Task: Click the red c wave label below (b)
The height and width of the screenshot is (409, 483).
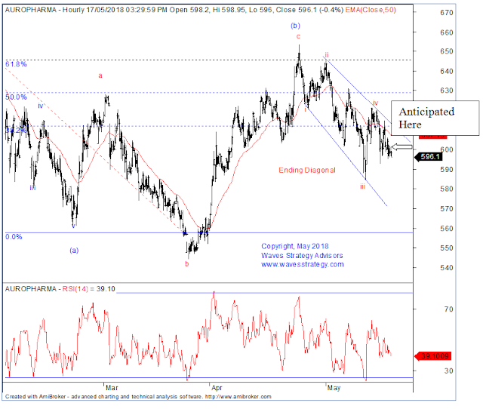Action: point(298,37)
